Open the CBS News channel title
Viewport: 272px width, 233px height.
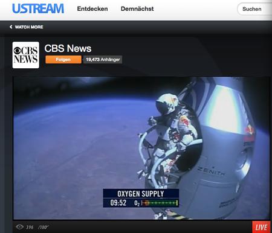pos(68,48)
